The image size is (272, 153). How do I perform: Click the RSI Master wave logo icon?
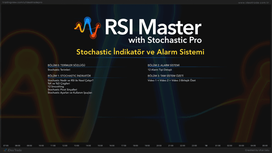pos(87,28)
